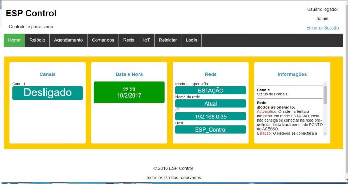Click the ESP Control page title

31,14
